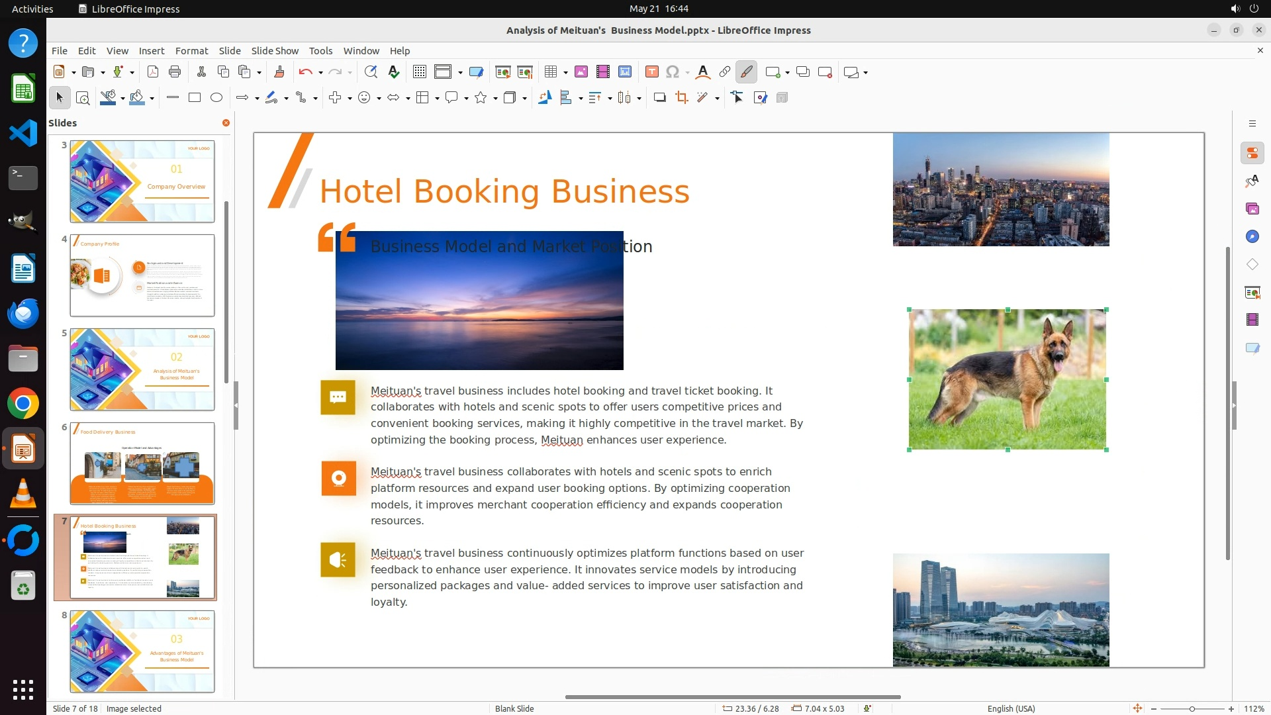Click the Clone Formatting paintbrush icon
Image resolution: width=1271 pixels, height=715 pixels.
tap(279, 72)
